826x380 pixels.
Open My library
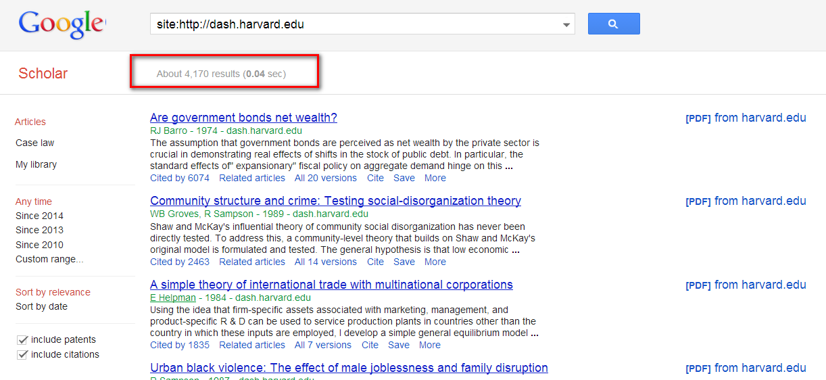coord(37,164)
